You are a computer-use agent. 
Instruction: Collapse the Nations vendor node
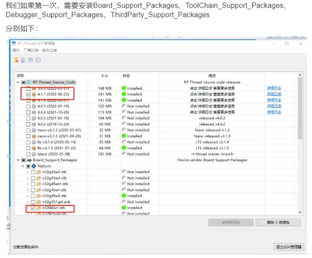click(23, 166)
